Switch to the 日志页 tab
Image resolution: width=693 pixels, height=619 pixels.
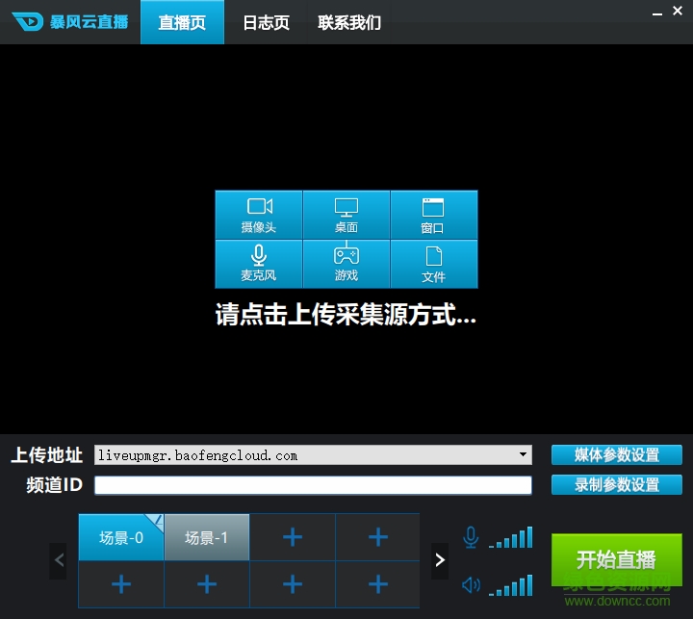[x=266, y=22]
